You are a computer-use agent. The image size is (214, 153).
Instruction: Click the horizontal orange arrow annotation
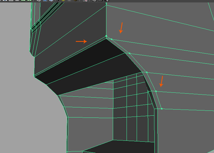81,41
